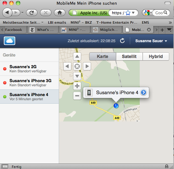This screenshot has height=169, width=174.
Task: Click the browser Back button
Action: 7,13
